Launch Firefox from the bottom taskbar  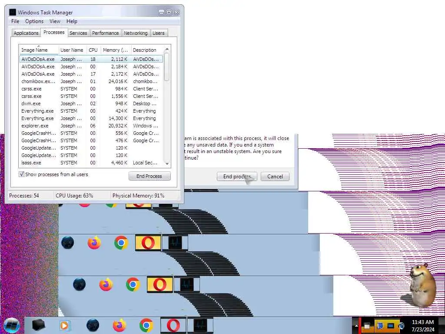point(119,325)
